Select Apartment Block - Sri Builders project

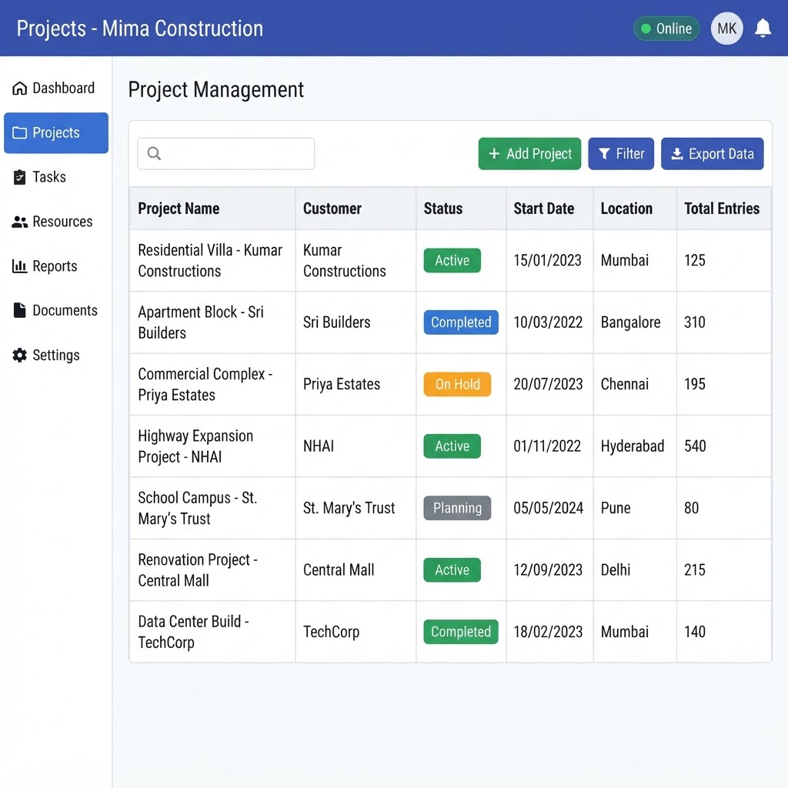click(x=201, y=322)
